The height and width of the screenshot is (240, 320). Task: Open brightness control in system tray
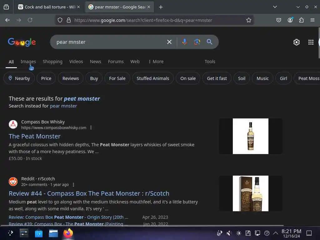(x=238, y=233)
